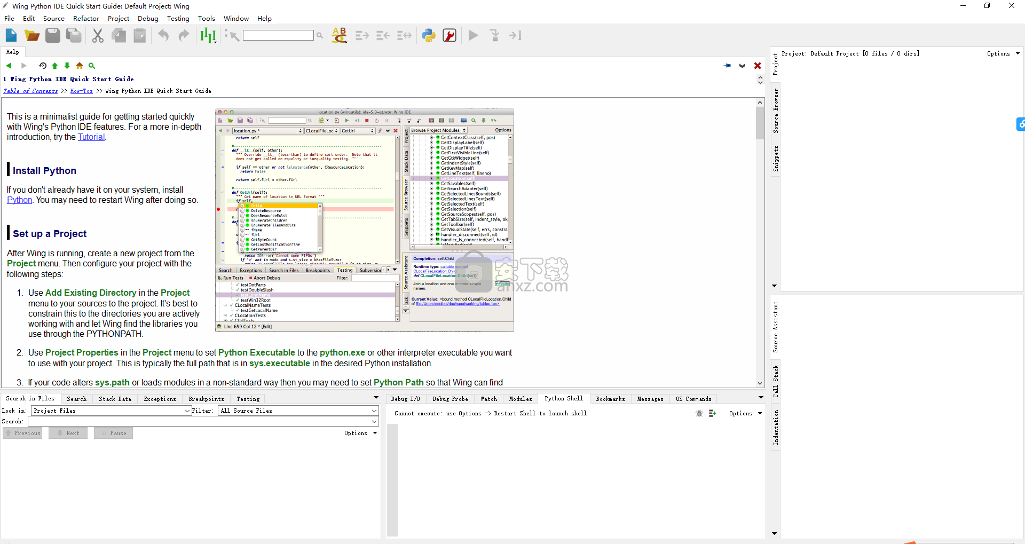Click the Undo arrow icon

pos(163,35)
